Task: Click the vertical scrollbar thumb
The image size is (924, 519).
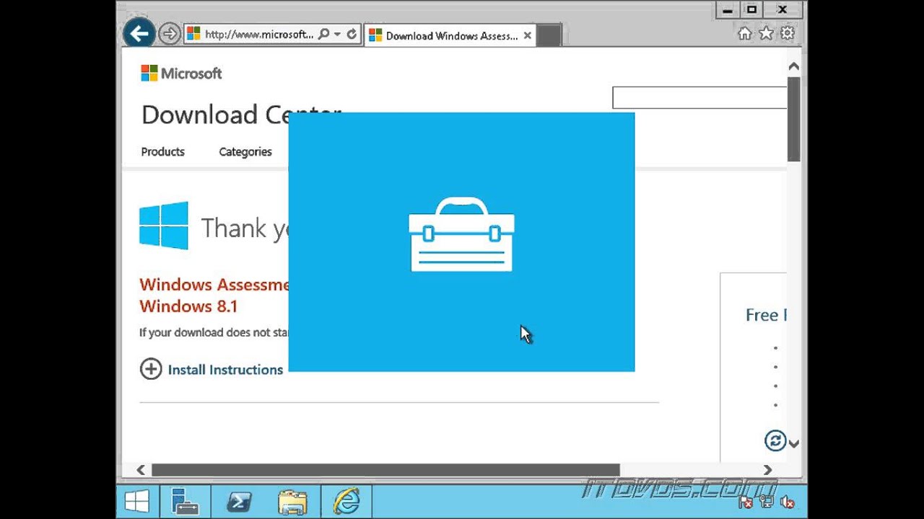Action: 794,119
